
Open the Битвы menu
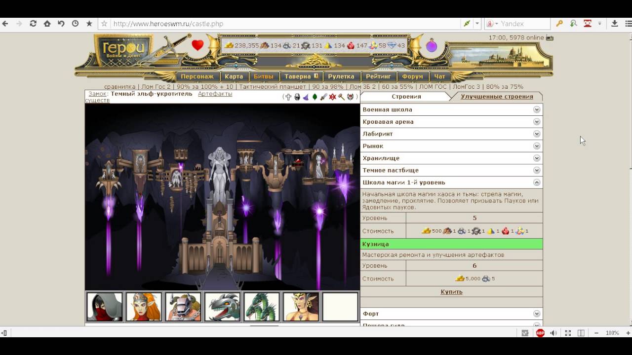coord(263,76)
